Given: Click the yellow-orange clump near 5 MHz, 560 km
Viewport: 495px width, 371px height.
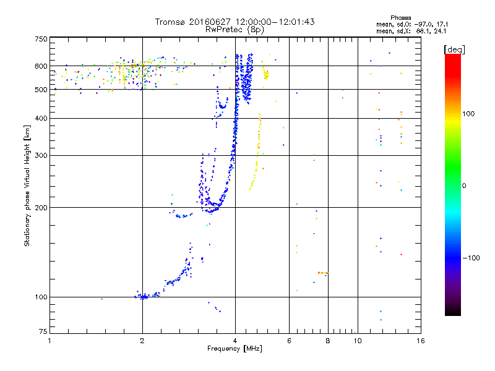Looking at the screenshot, I should [267, 75].
